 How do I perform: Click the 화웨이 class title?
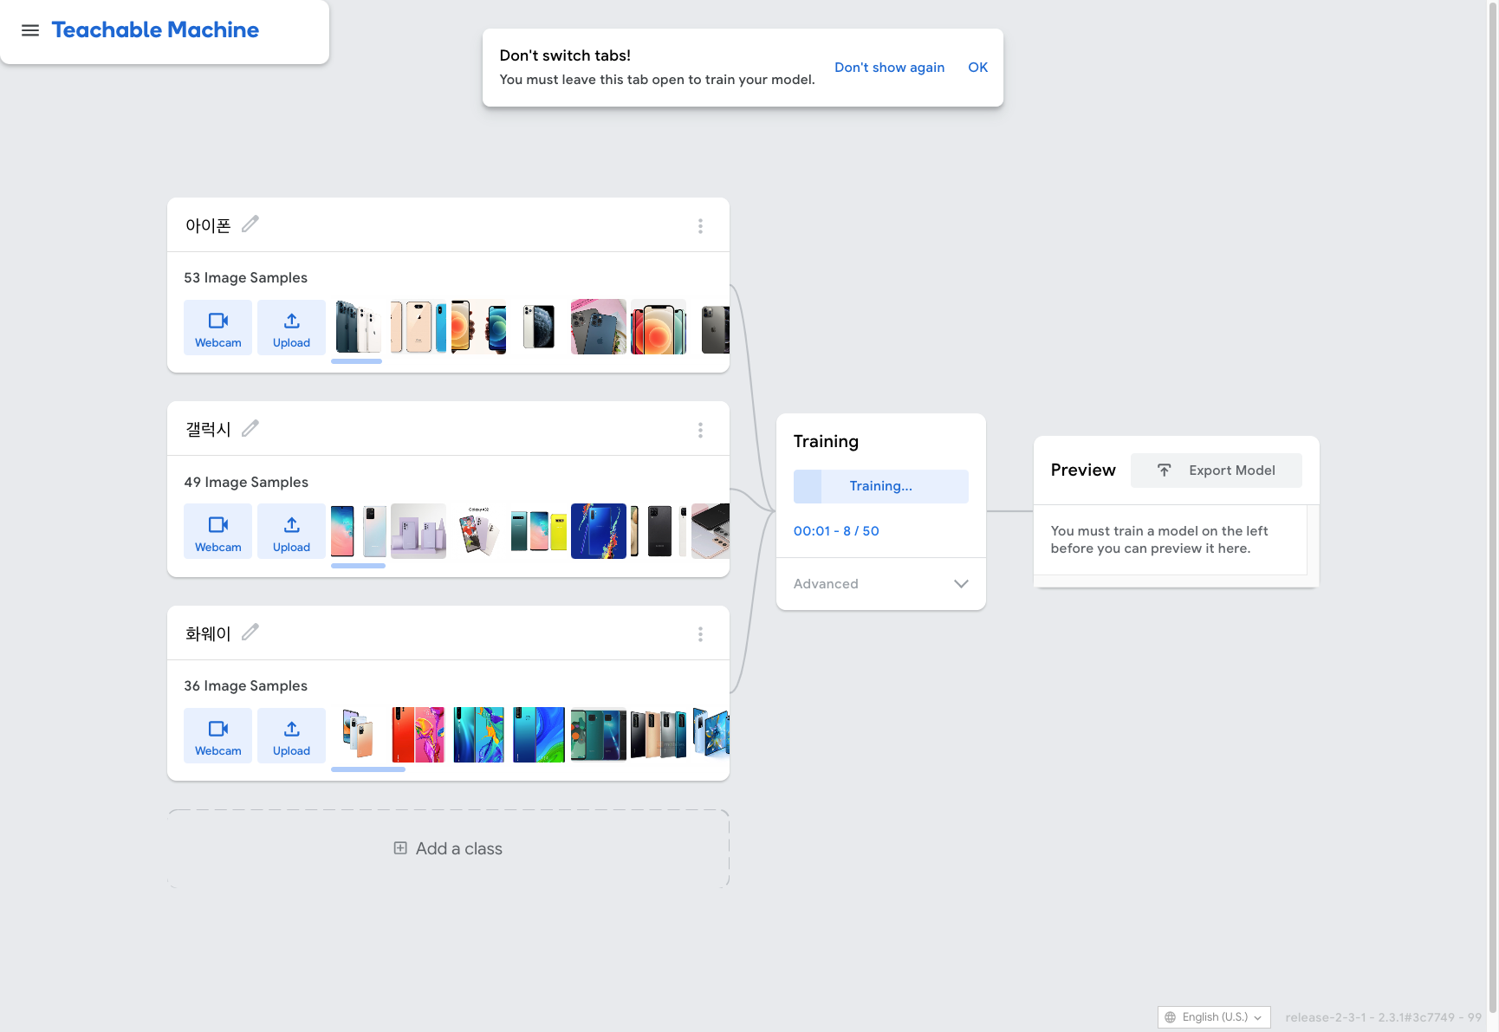pyautogui.click(x=208, y=634)
